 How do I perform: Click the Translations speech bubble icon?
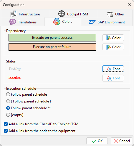13,22
